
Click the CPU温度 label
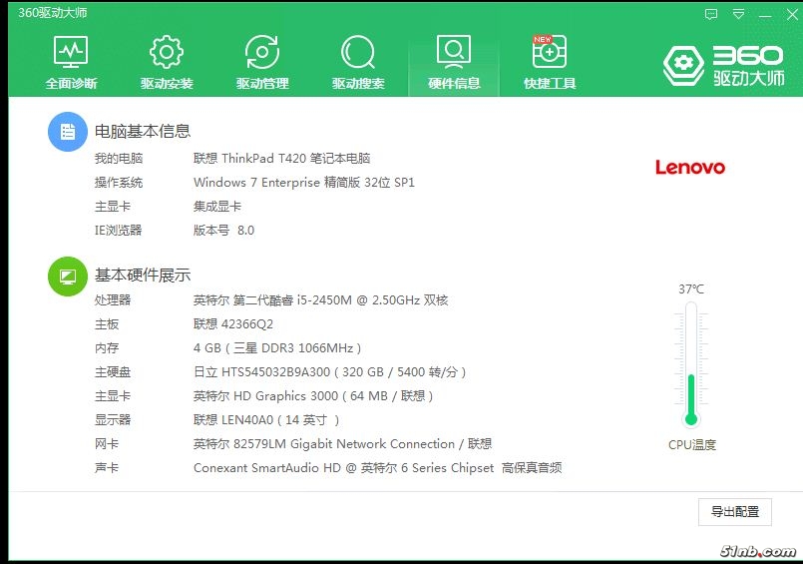(691, 445)
